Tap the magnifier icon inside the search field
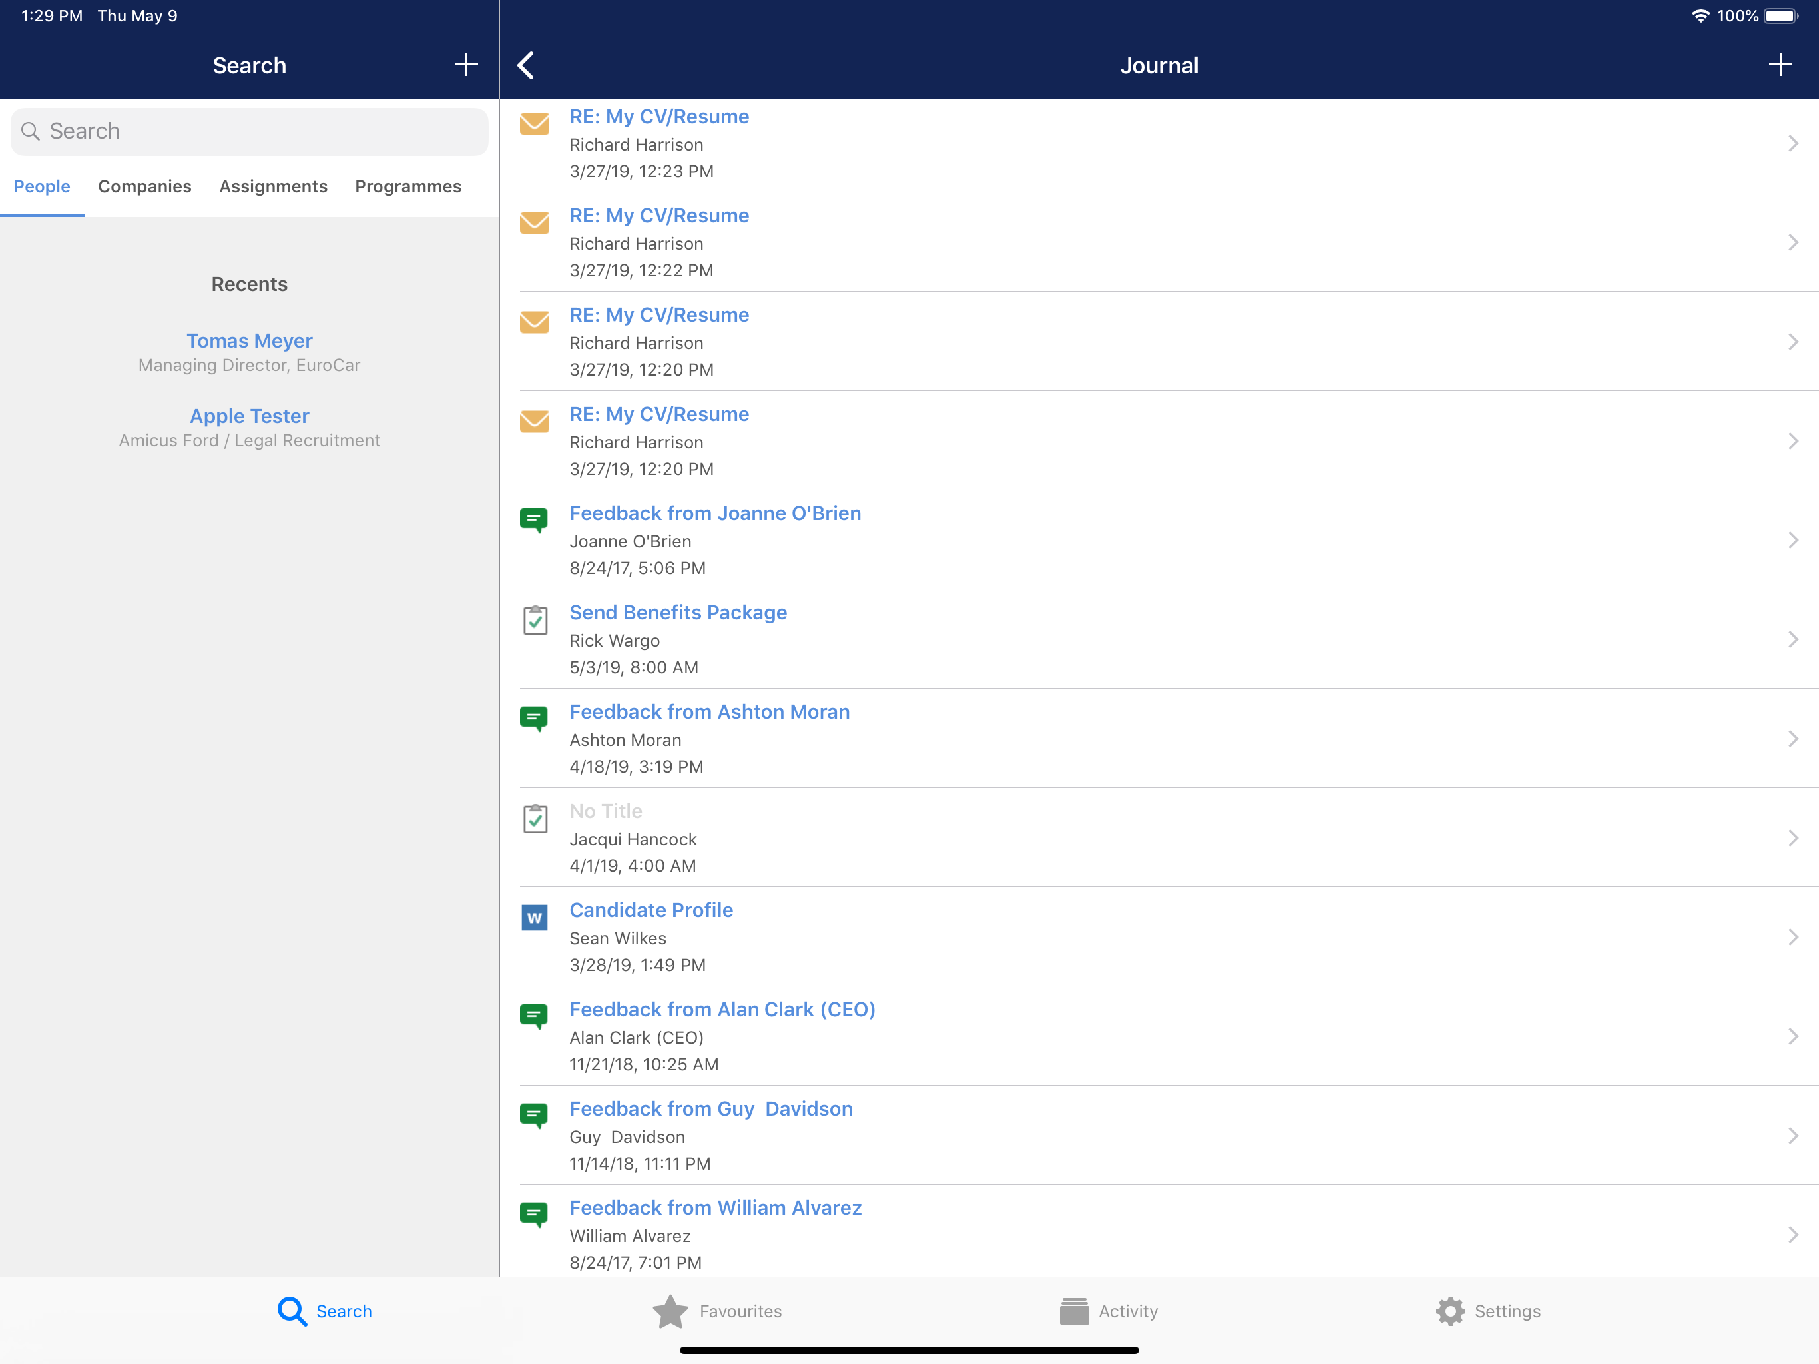This screenshot has width=1819, height=1364. tap(31, 131)
